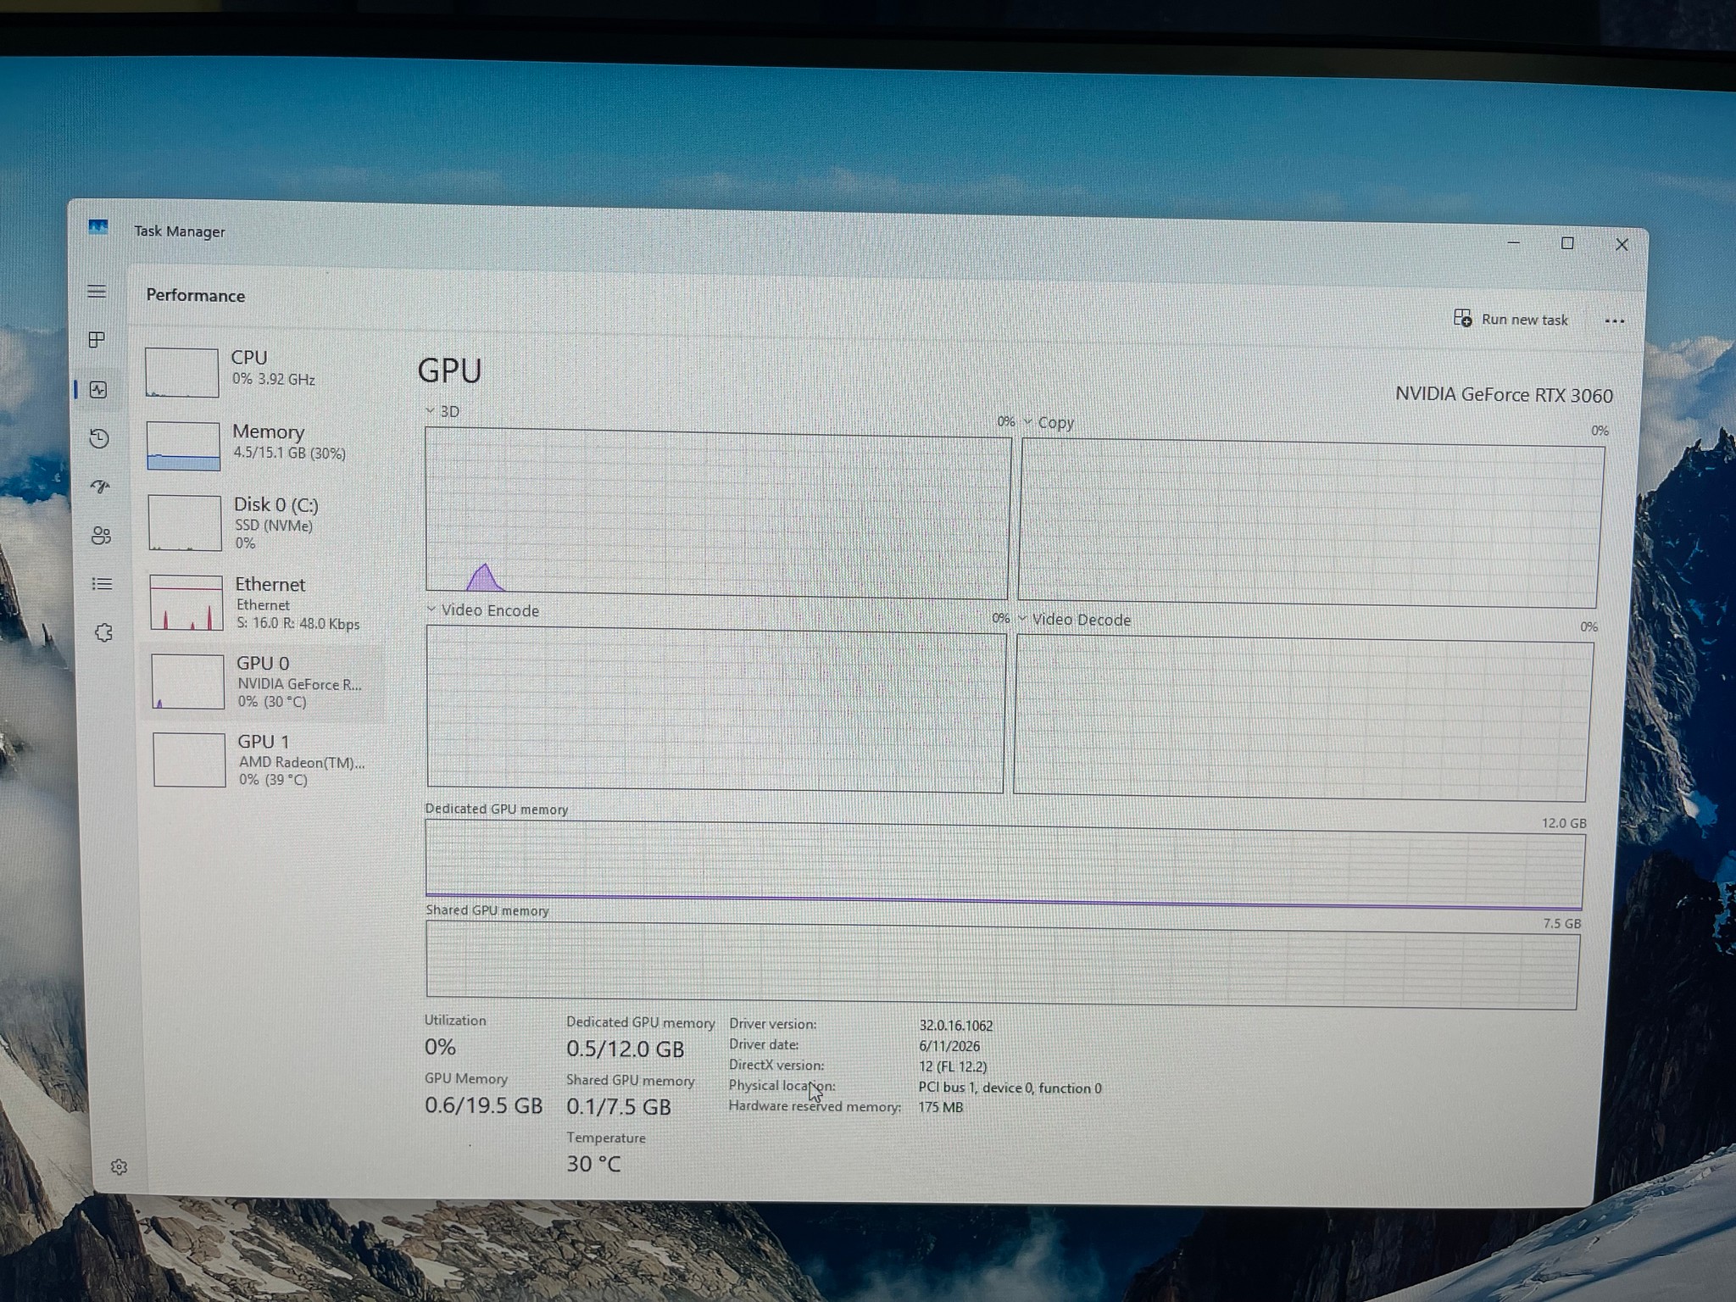Open the Startup apps icon
Screen dimensions: 1736x1302
(100, 487)
